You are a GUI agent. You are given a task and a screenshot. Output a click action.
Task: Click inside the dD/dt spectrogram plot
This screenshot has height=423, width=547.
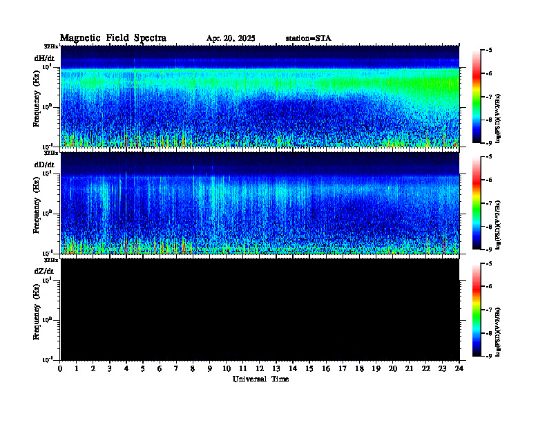[260, 203]
